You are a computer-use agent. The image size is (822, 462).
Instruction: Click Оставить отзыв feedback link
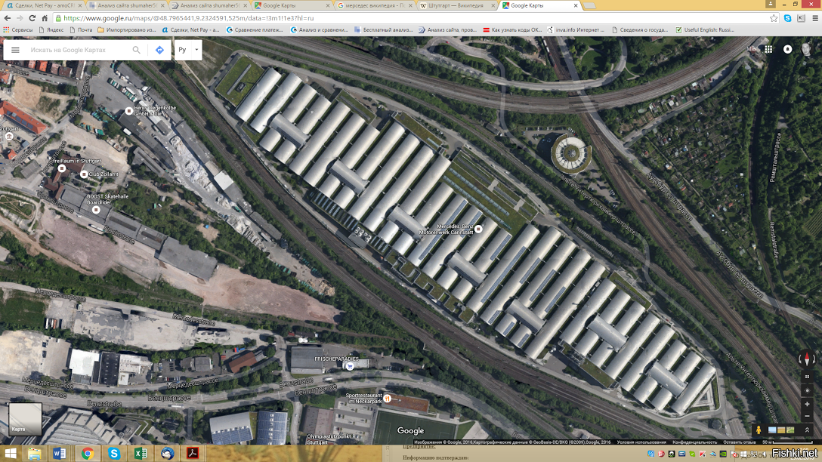739,442
